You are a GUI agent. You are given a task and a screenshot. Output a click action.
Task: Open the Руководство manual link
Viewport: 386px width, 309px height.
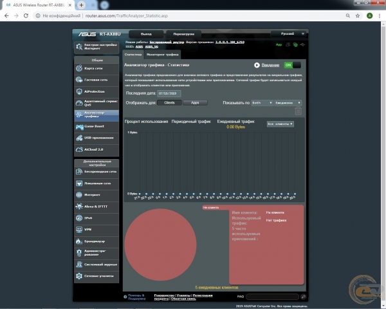click(x=164, y=295)
